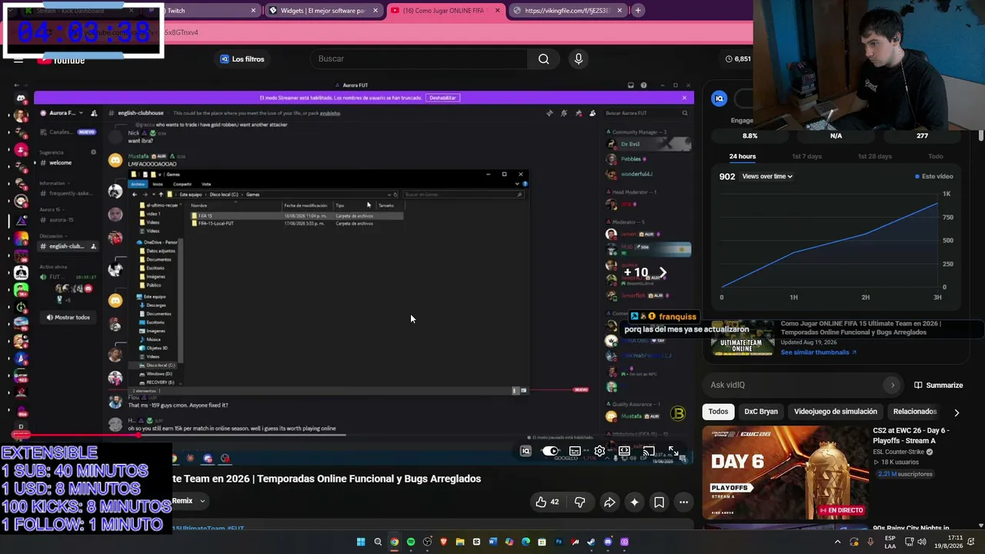Show hidden system tray icons
Screen dimensions: 985x554
point(838,542)
